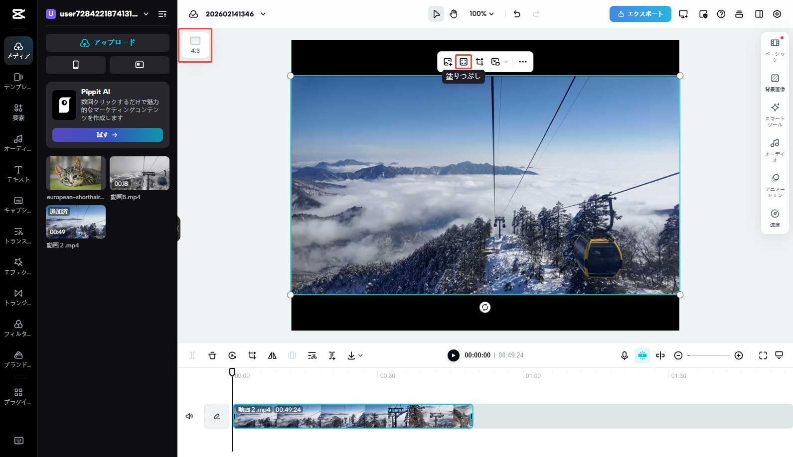Open the 要素 elements tab
793x457 pixels.
[x=18, y=113]
